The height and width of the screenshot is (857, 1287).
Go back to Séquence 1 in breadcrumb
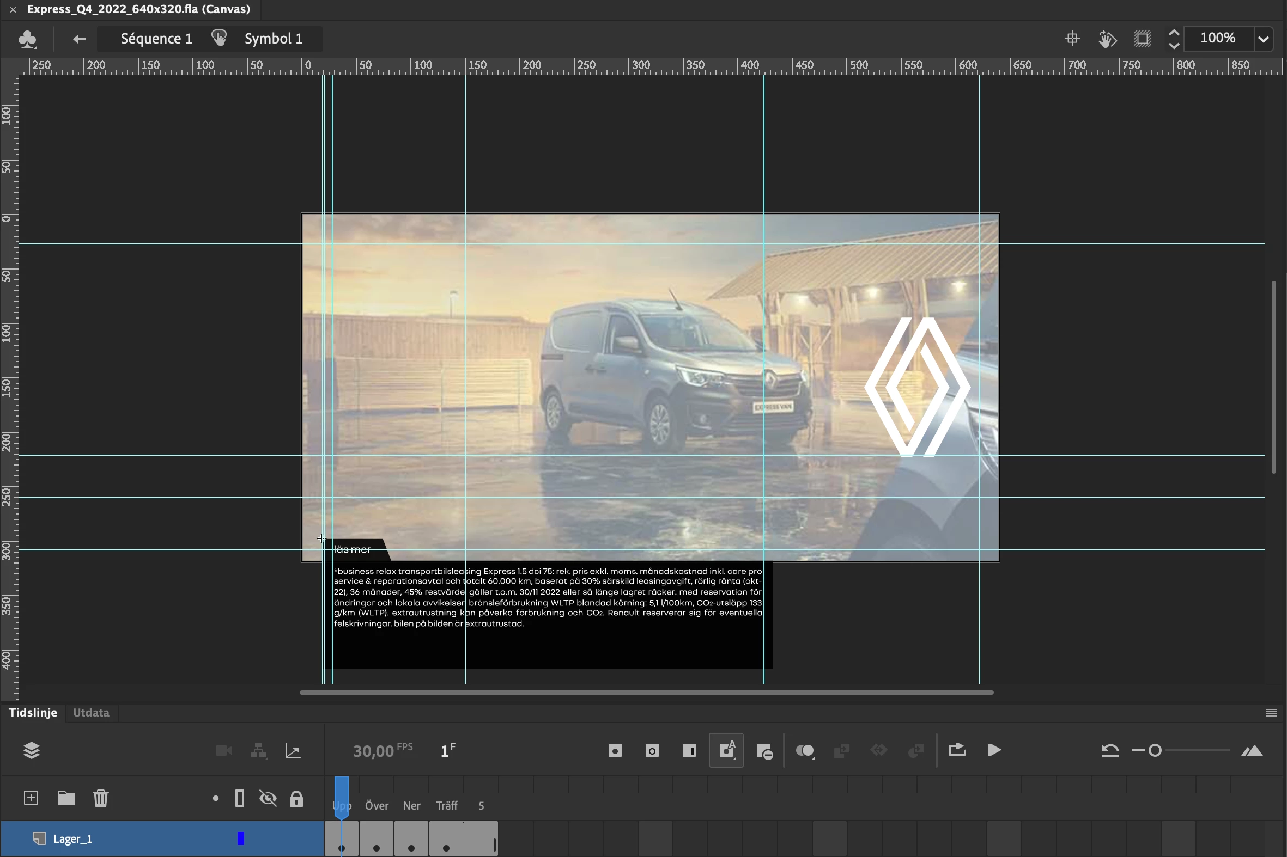click(x=156, y=39)
